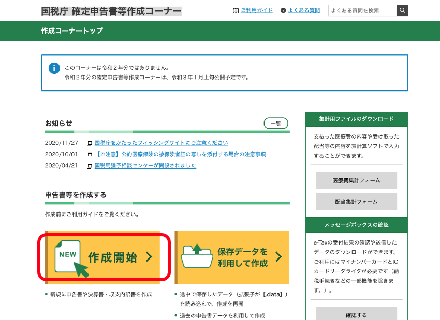Click the book icon beside ご利用ガイド
The image size is (440, 320).
(x=236, y=11)
